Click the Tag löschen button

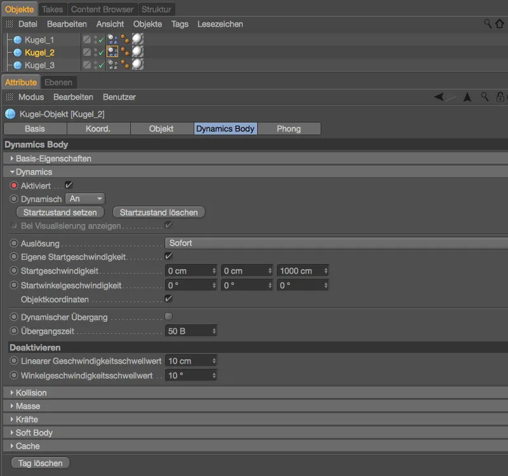41,463
